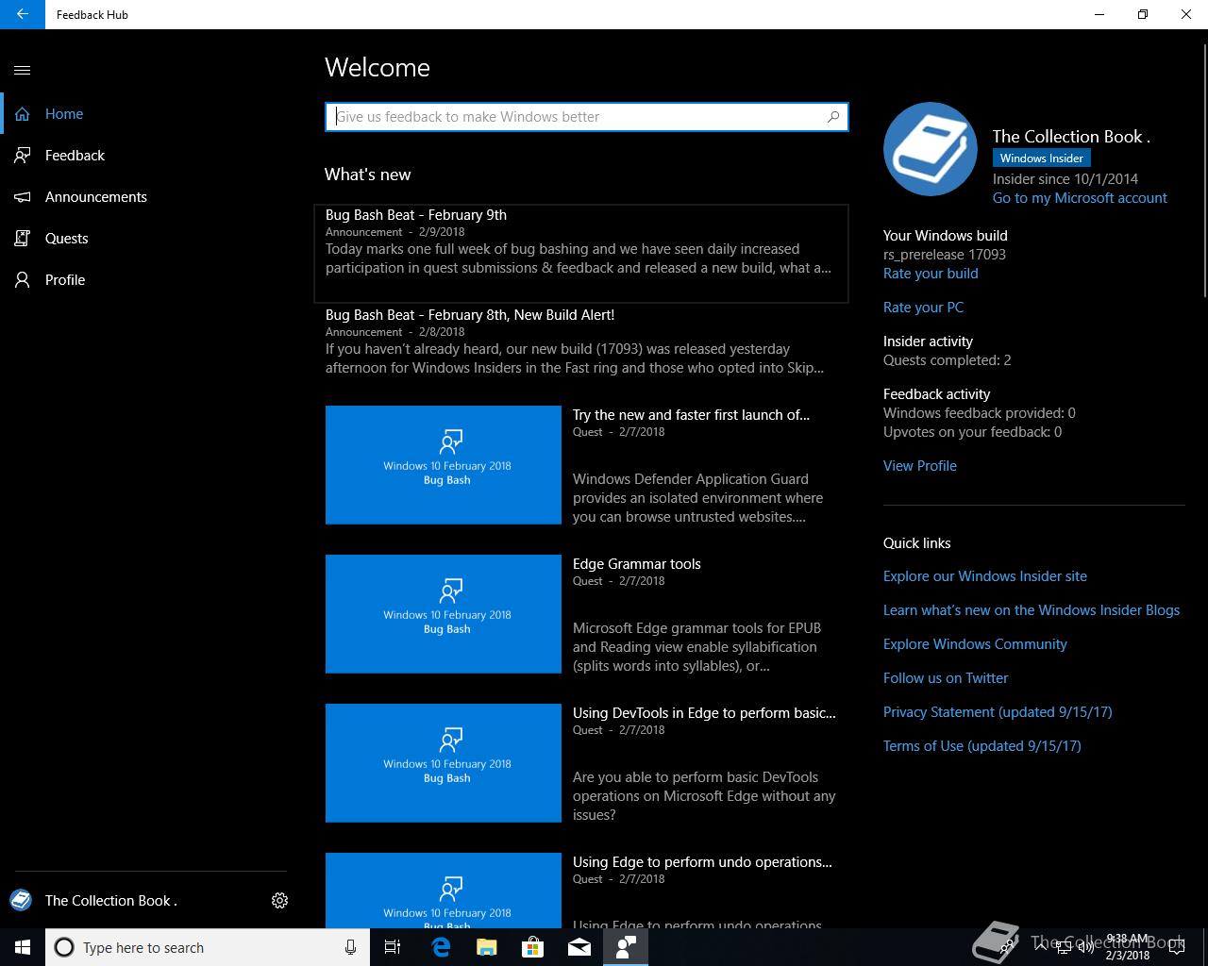1208x966 pixels.
Task: Open the Application Guard quest Bug Bash thumbnail
Action: (444, 465)
